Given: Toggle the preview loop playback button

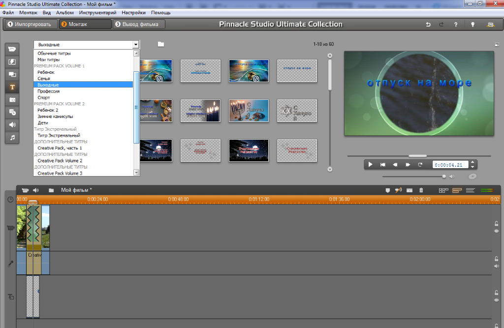Looking at the screenshot, I should pos(420,164).
